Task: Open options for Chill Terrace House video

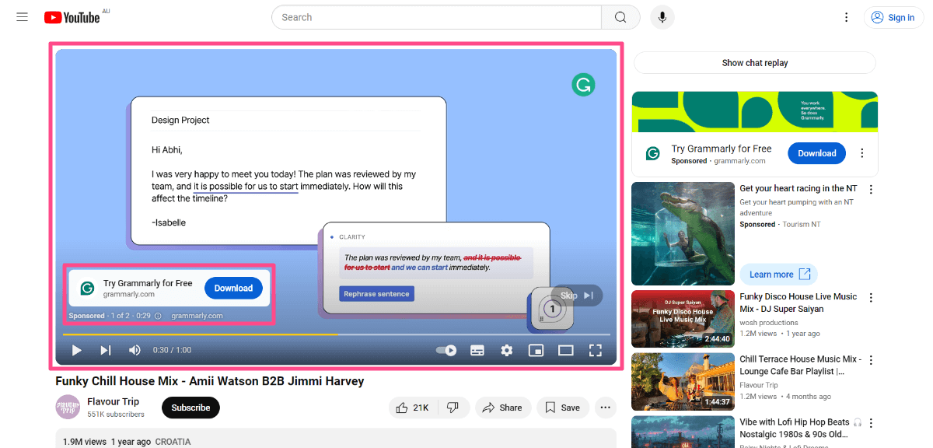Action: [x=871, y=360]
